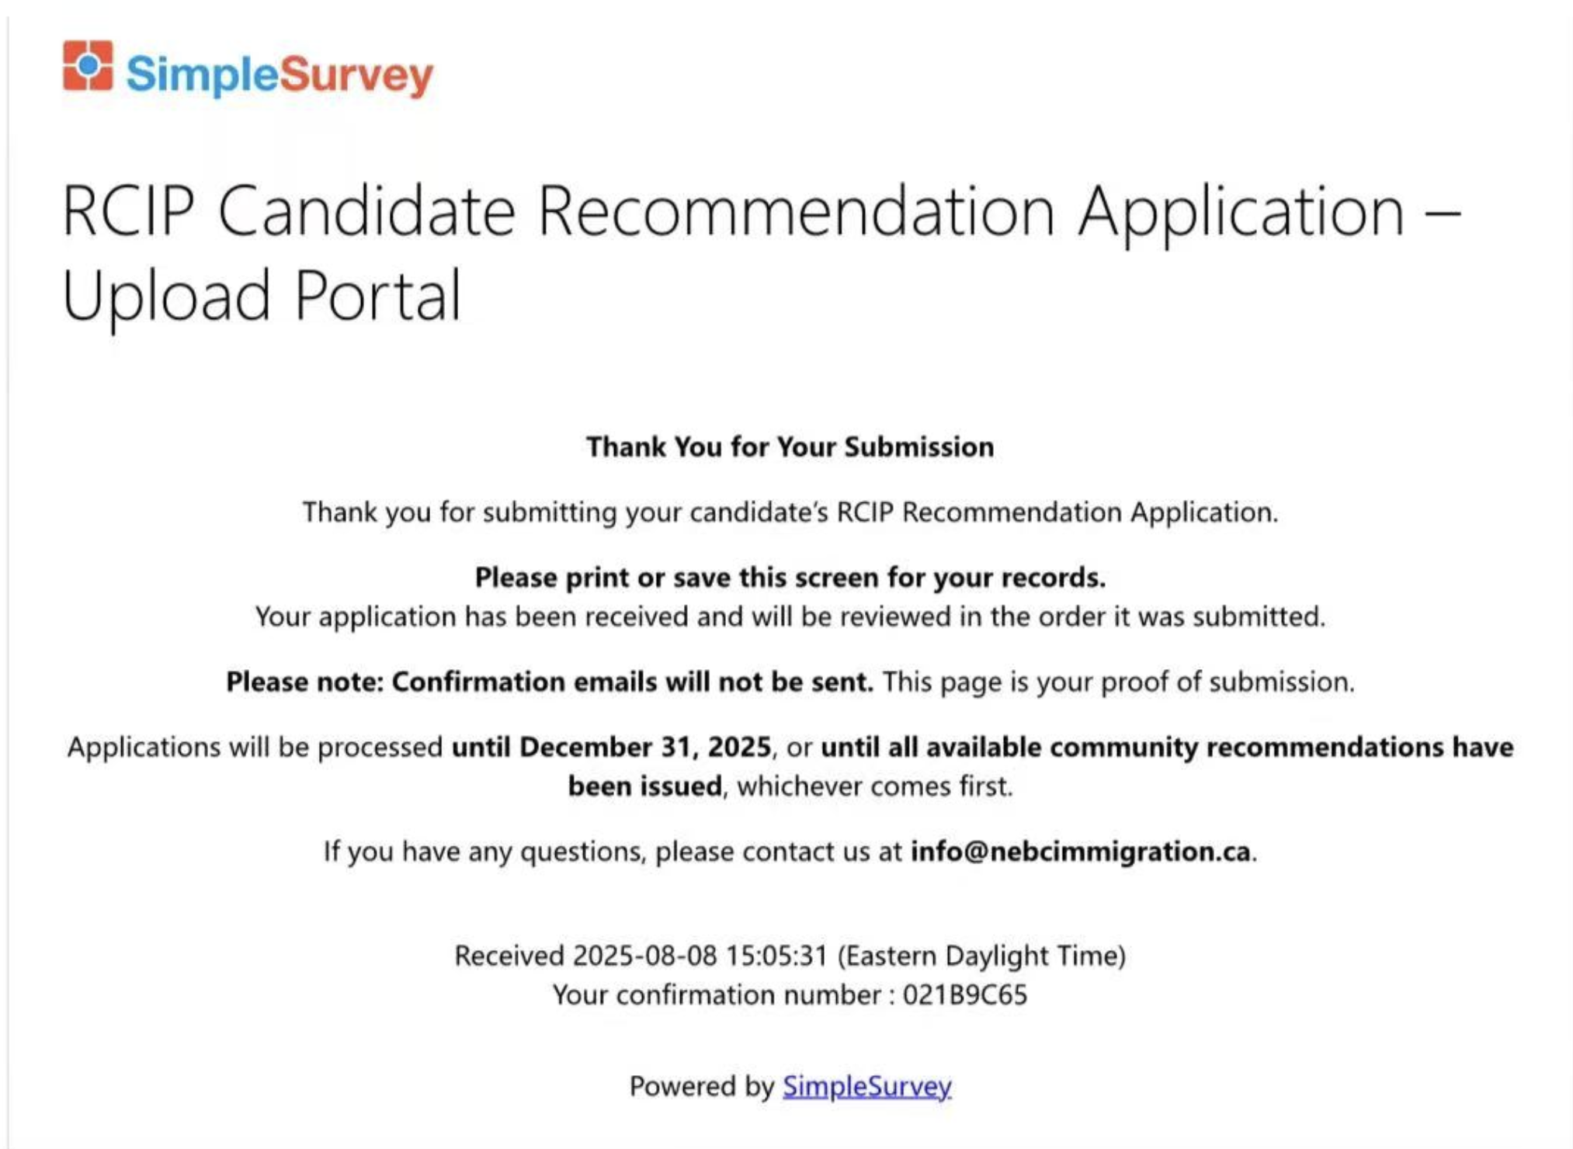Open the SimpleSurvey link in footer
This screenshot has height=1149, width=1573.
[866, 1085]
